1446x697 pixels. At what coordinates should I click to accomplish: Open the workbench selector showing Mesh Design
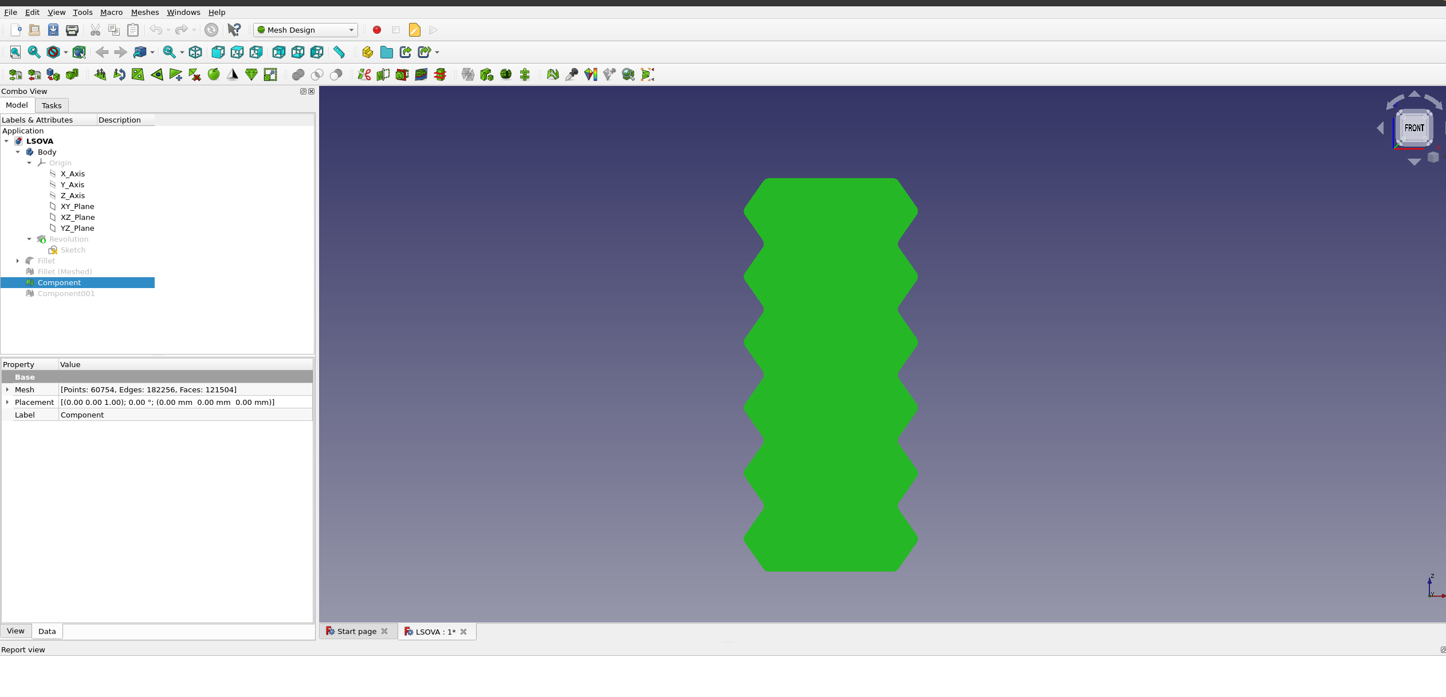[x=305, y=30]
